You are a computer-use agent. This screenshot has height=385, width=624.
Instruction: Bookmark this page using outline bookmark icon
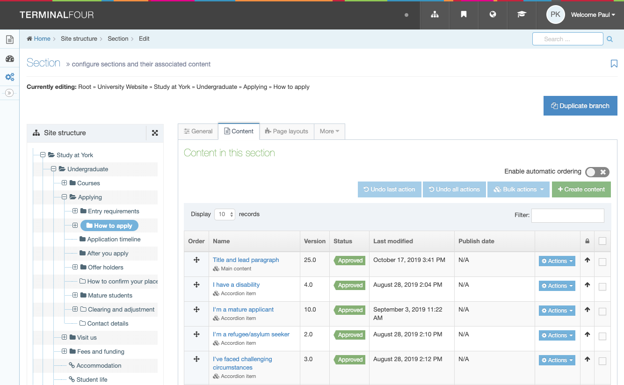(614, 64)
